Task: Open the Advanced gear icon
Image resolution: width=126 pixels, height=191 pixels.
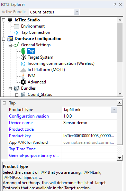Action: [23, 82]
